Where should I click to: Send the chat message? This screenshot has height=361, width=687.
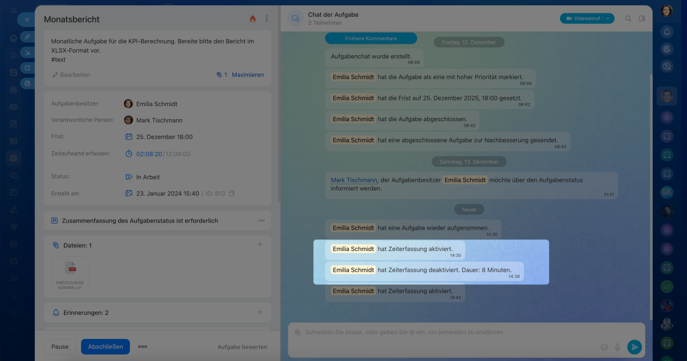tap(634, 347)
